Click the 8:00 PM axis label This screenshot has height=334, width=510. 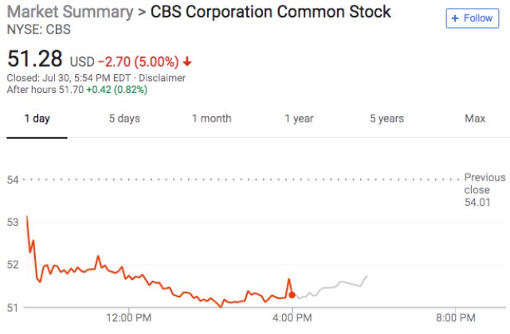coord(456,318)
